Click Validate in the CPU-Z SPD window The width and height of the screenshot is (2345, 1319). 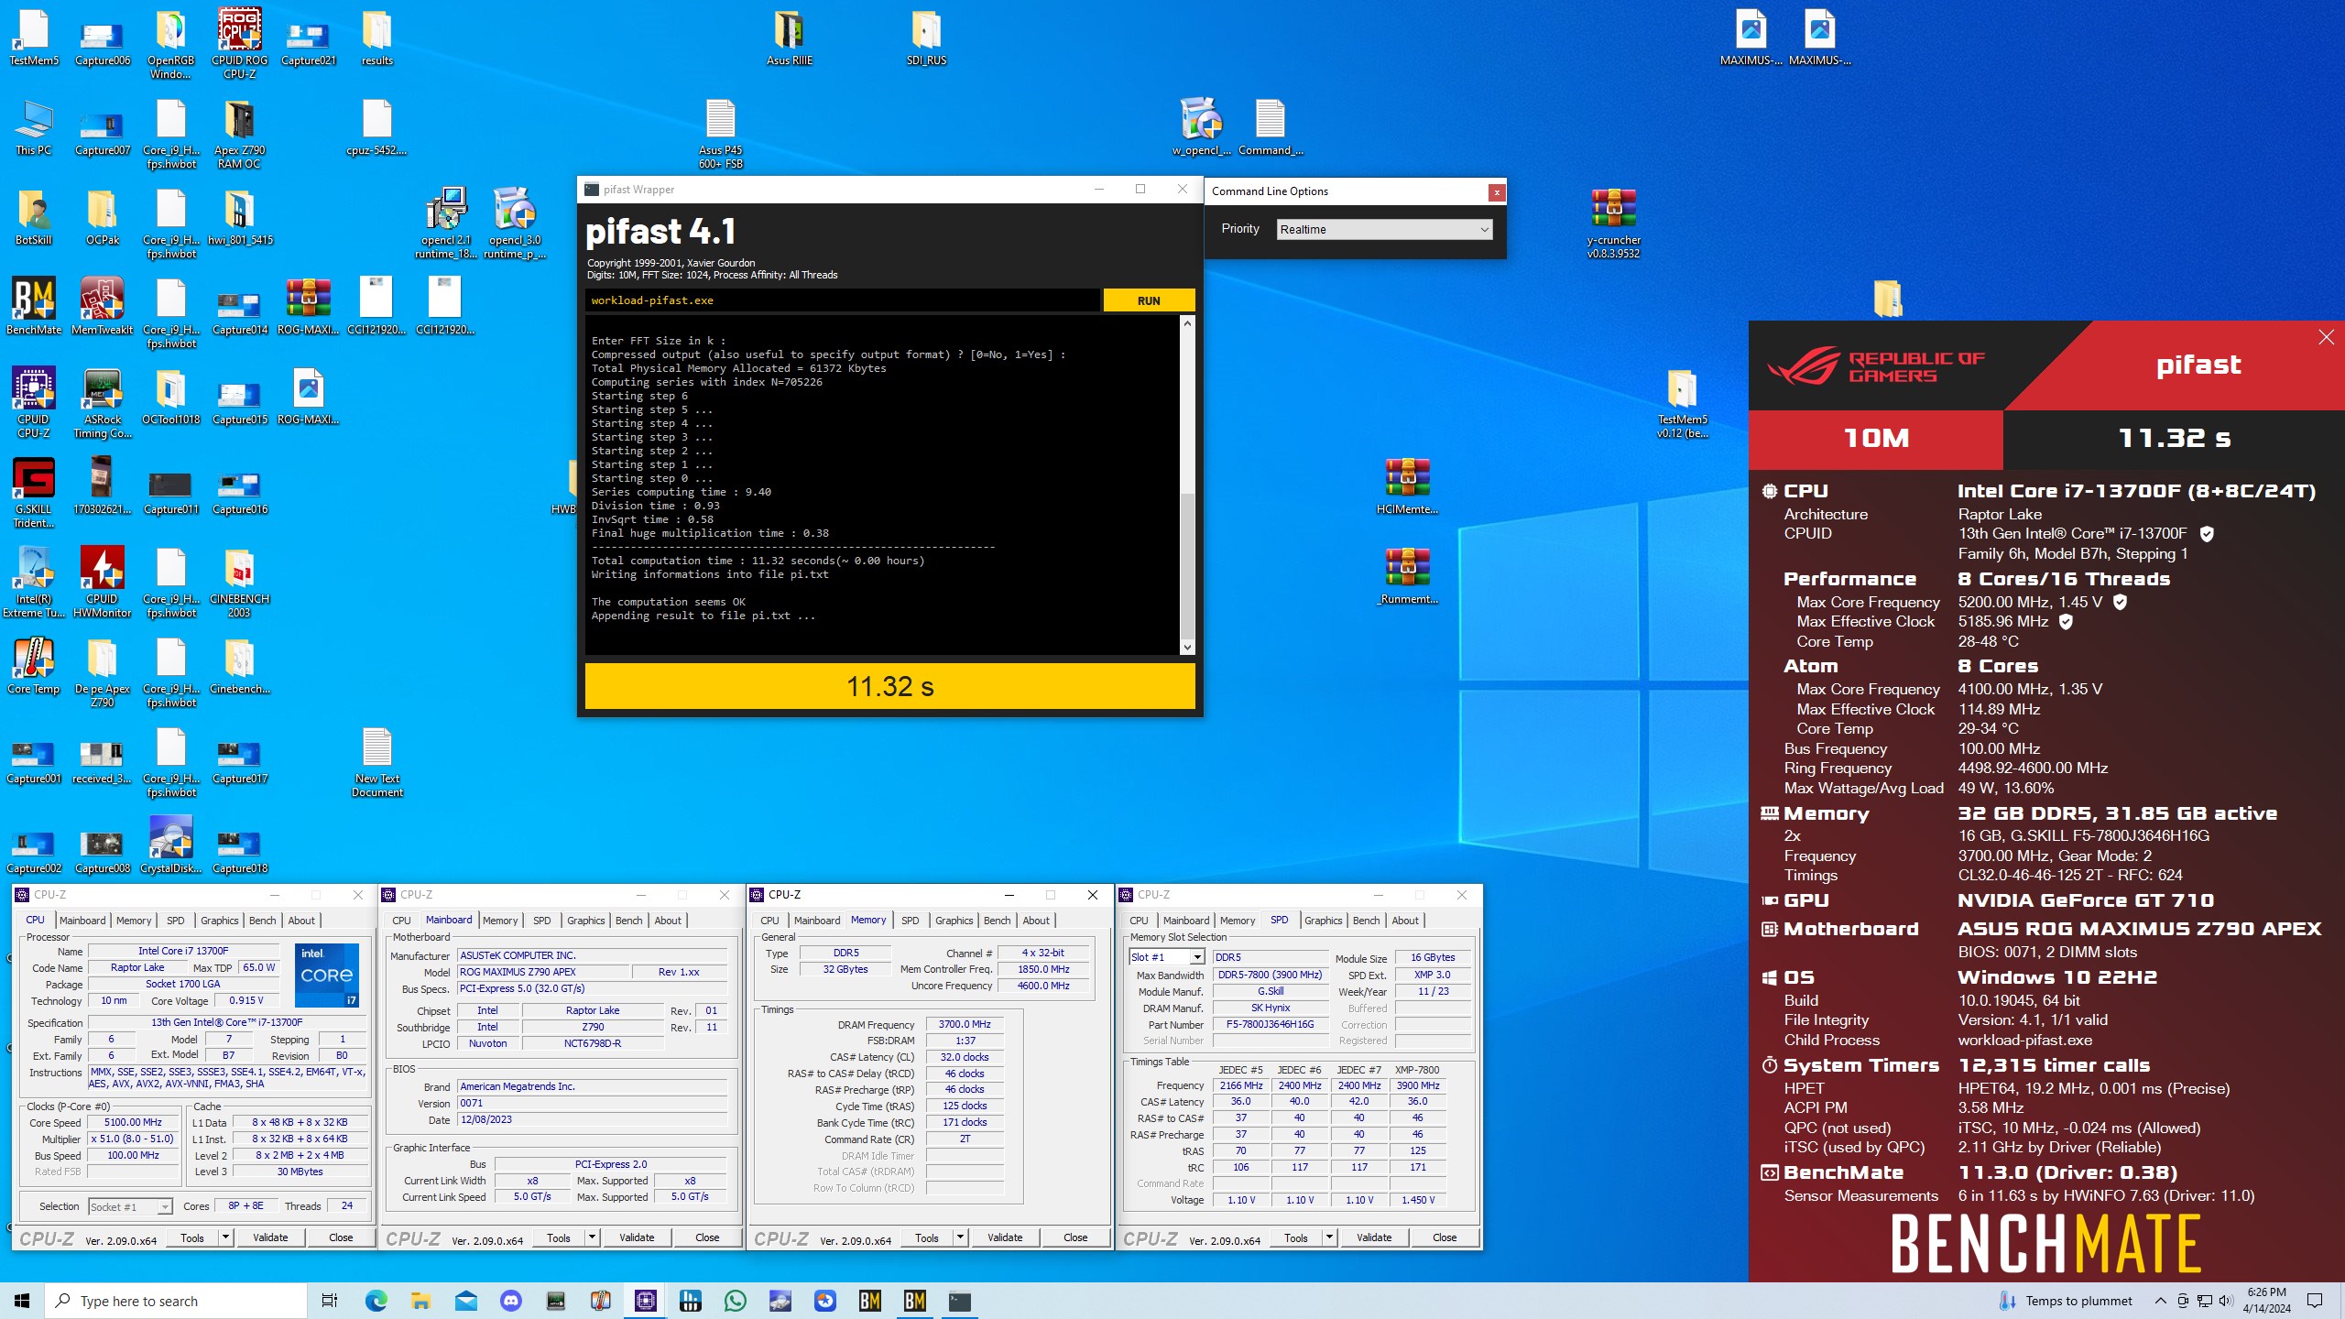coord(1374,1237)
